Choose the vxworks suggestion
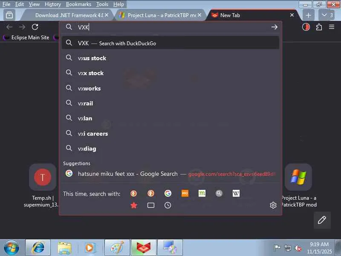This screenshot has height=256, width=341. point(170,88)
